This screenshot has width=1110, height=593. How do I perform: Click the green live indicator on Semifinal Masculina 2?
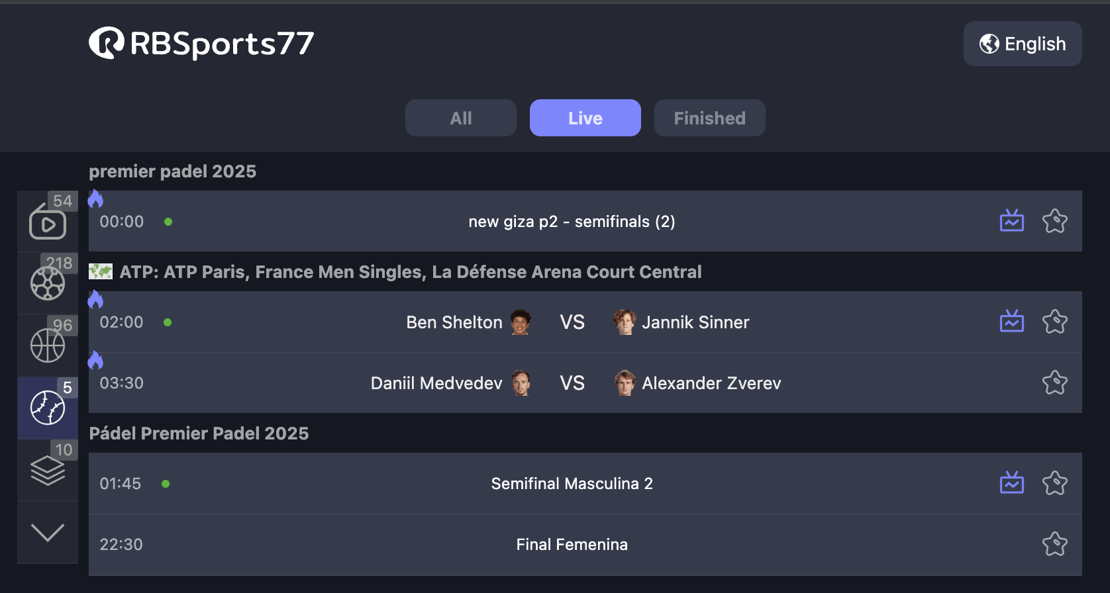(x=166, y=483)
